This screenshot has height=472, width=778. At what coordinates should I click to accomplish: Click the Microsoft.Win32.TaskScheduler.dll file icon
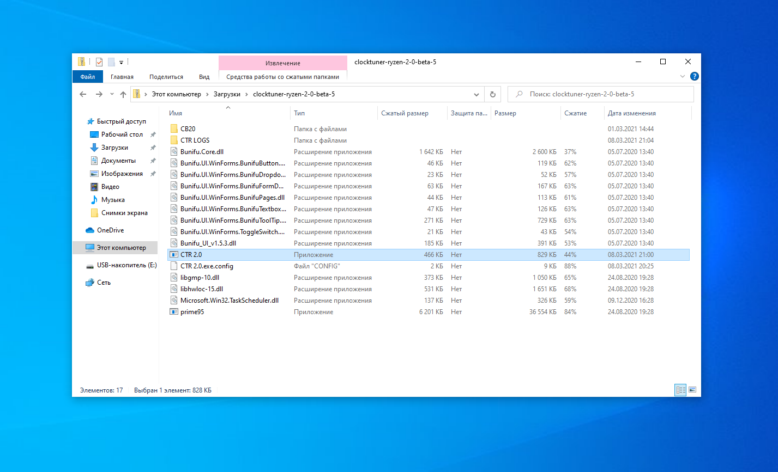[x=174, y=301]
